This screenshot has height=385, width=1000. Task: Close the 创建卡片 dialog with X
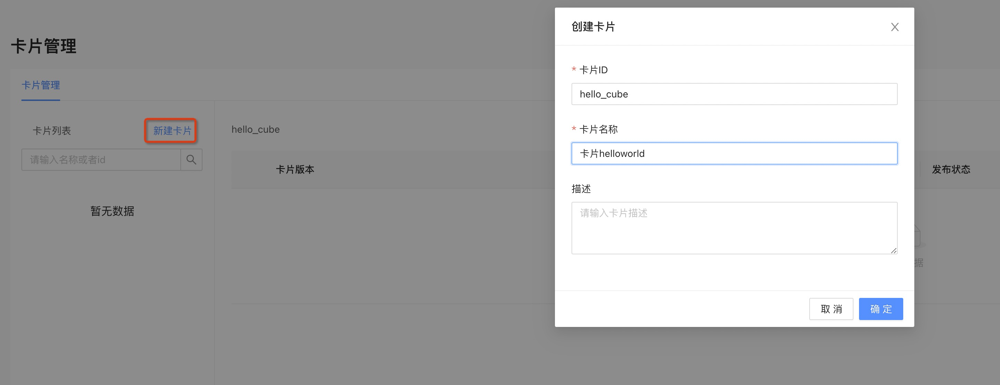tap(894, 27)
